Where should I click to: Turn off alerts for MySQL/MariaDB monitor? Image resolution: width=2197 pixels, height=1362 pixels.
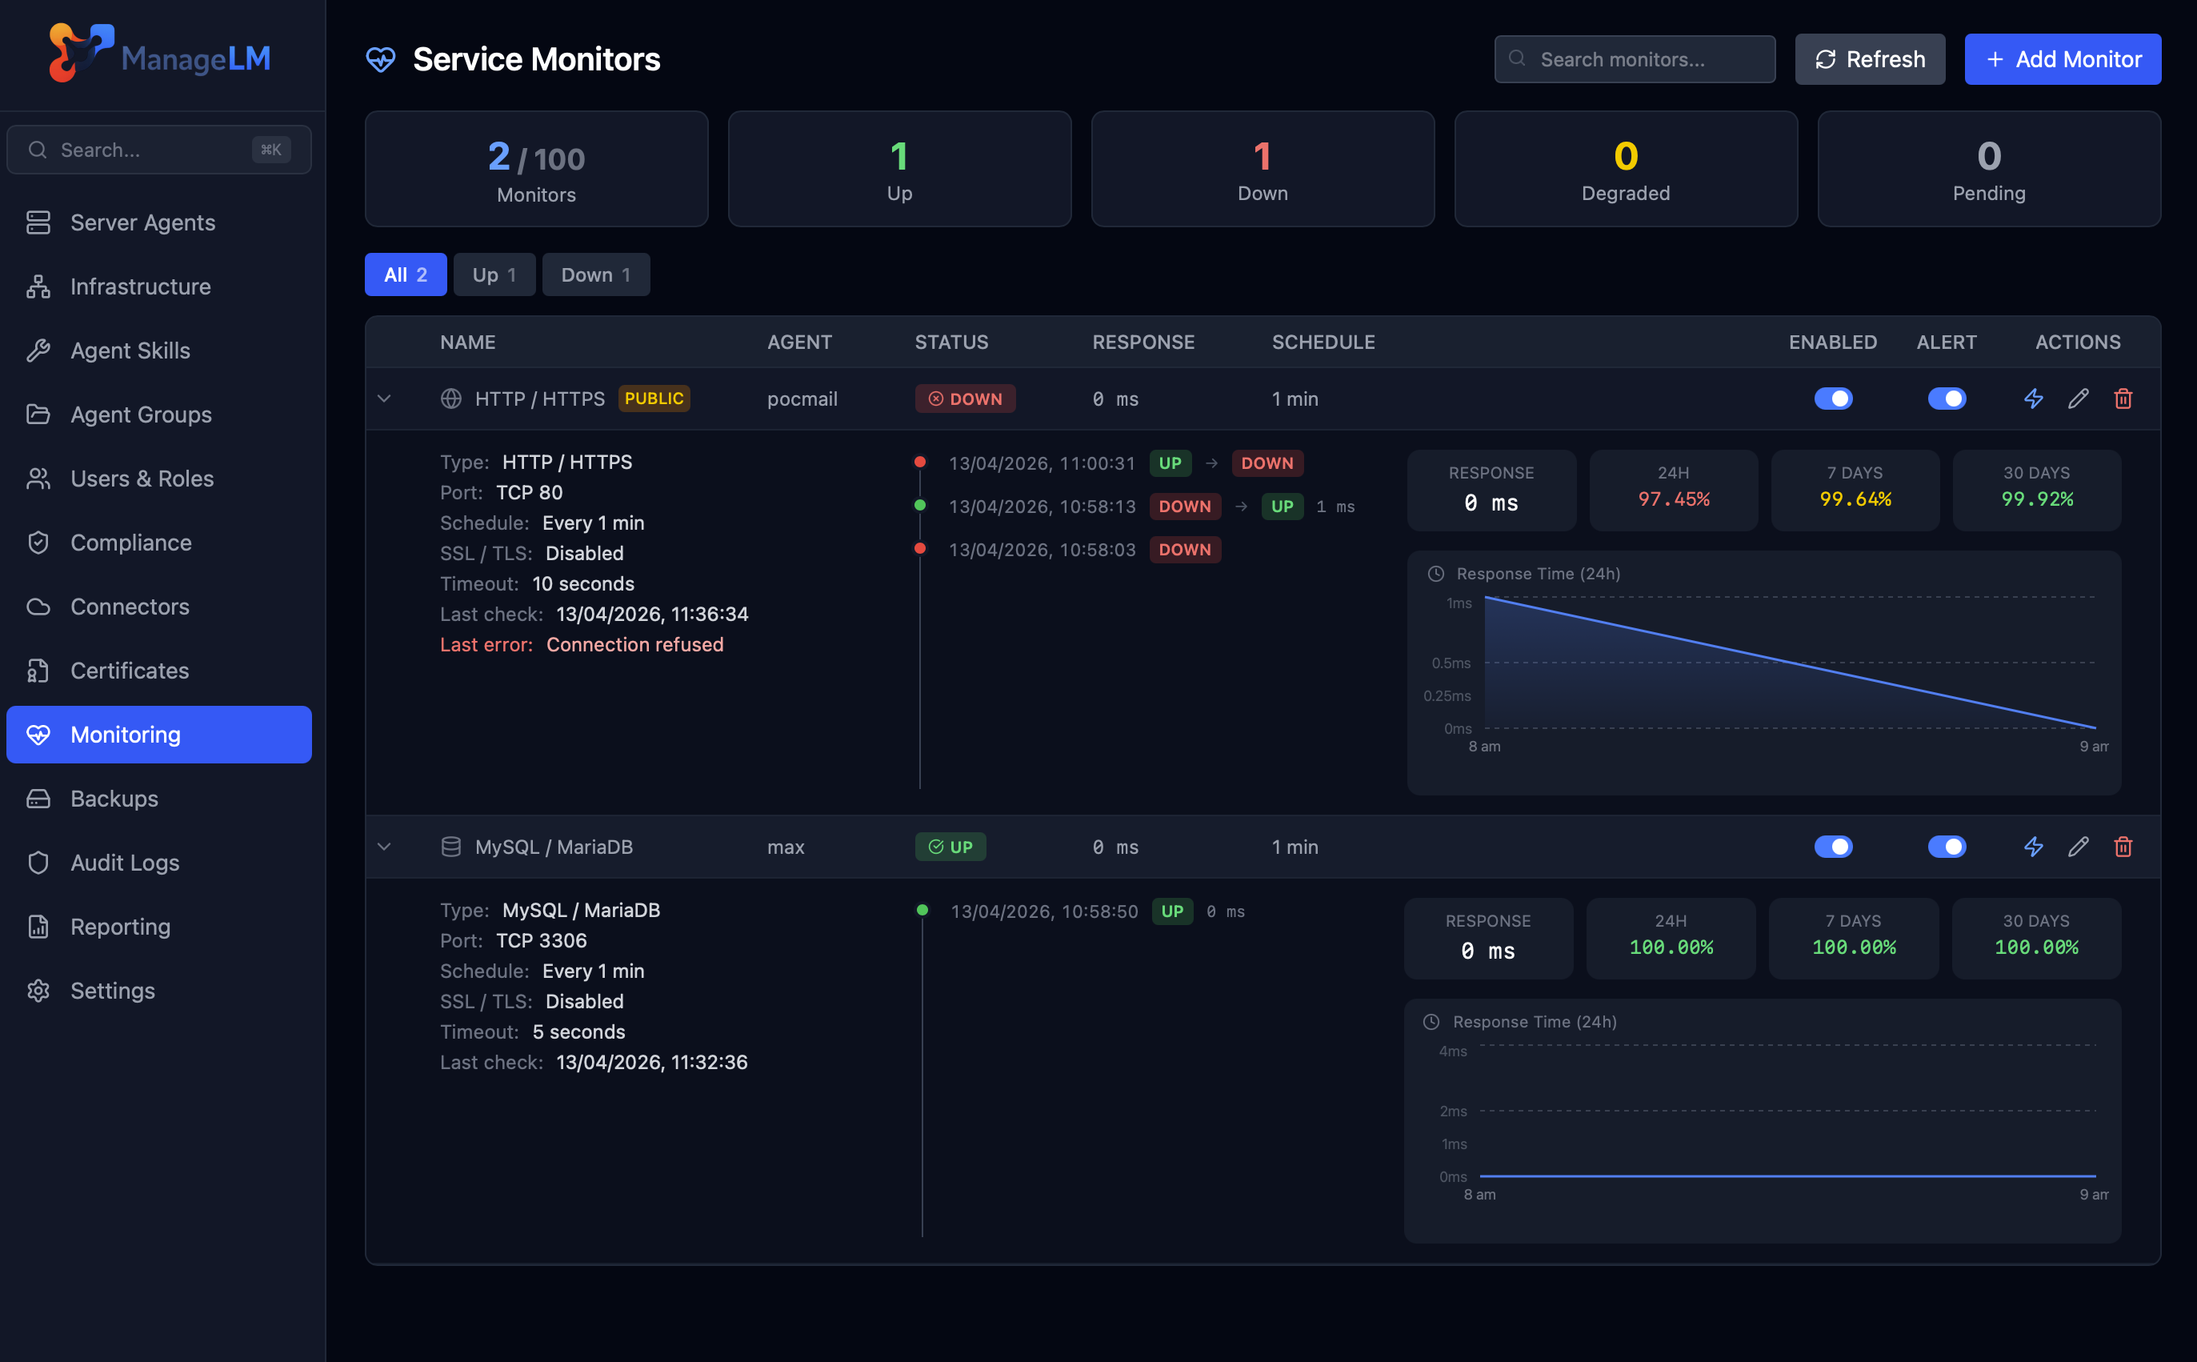pos(1947,847)
